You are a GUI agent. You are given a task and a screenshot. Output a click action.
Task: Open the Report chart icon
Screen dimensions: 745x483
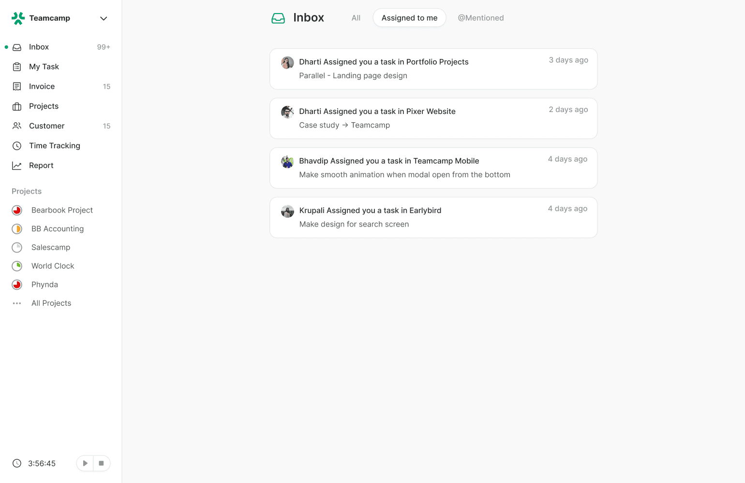coord(17,166)
